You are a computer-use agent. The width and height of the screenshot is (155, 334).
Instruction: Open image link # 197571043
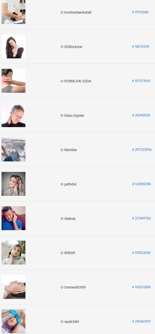point(141,81)
